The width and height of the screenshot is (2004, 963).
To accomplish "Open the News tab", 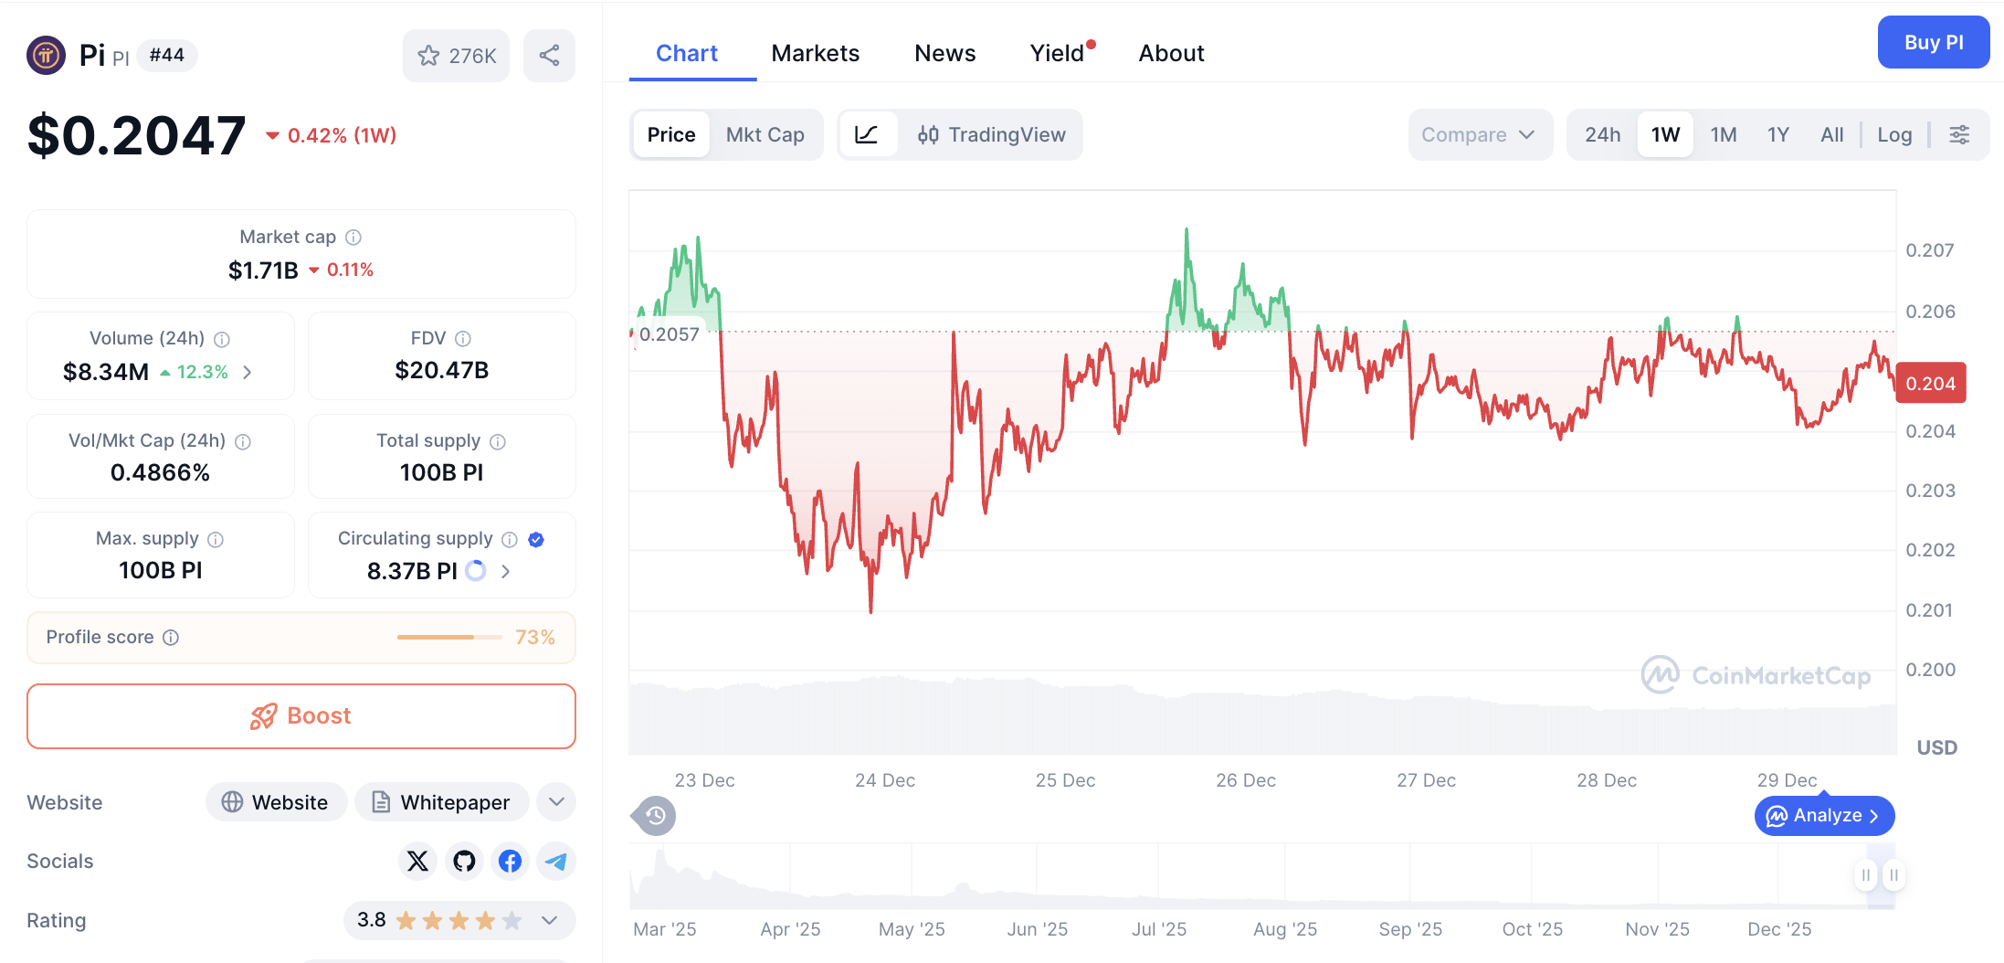I will coord(944,53).
